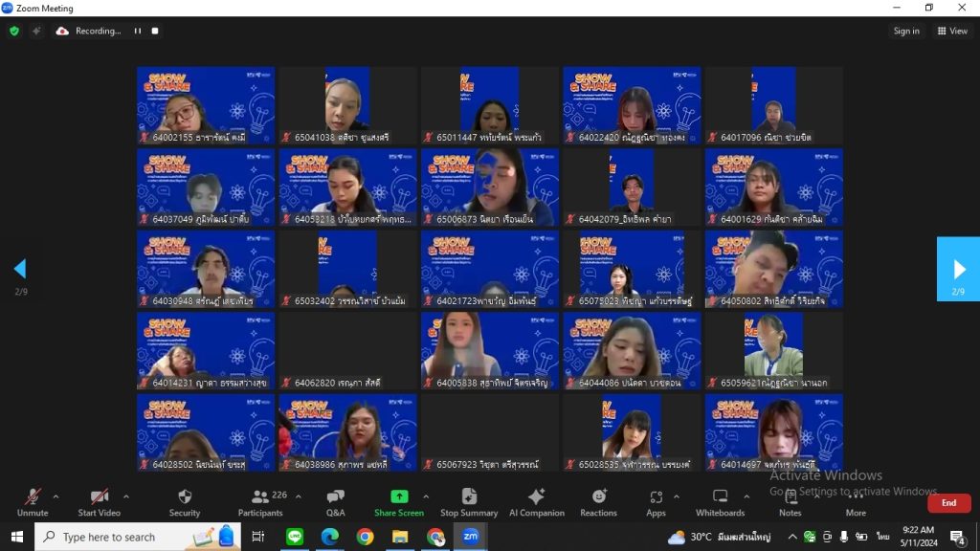Image resolution: width=980 pixels, height=551 pixels.
Task: Open the View layout menu
Action: pyautogui.click(x=952, y=31)
